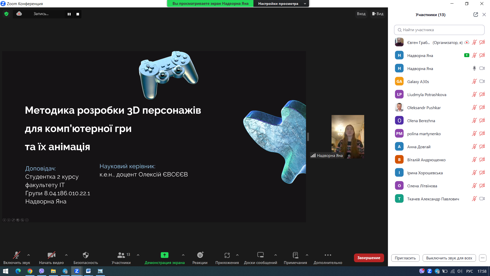Open the Настройки просмотра dropdown
The height and width of the screenshot is (276, 490).
(281, 4)
